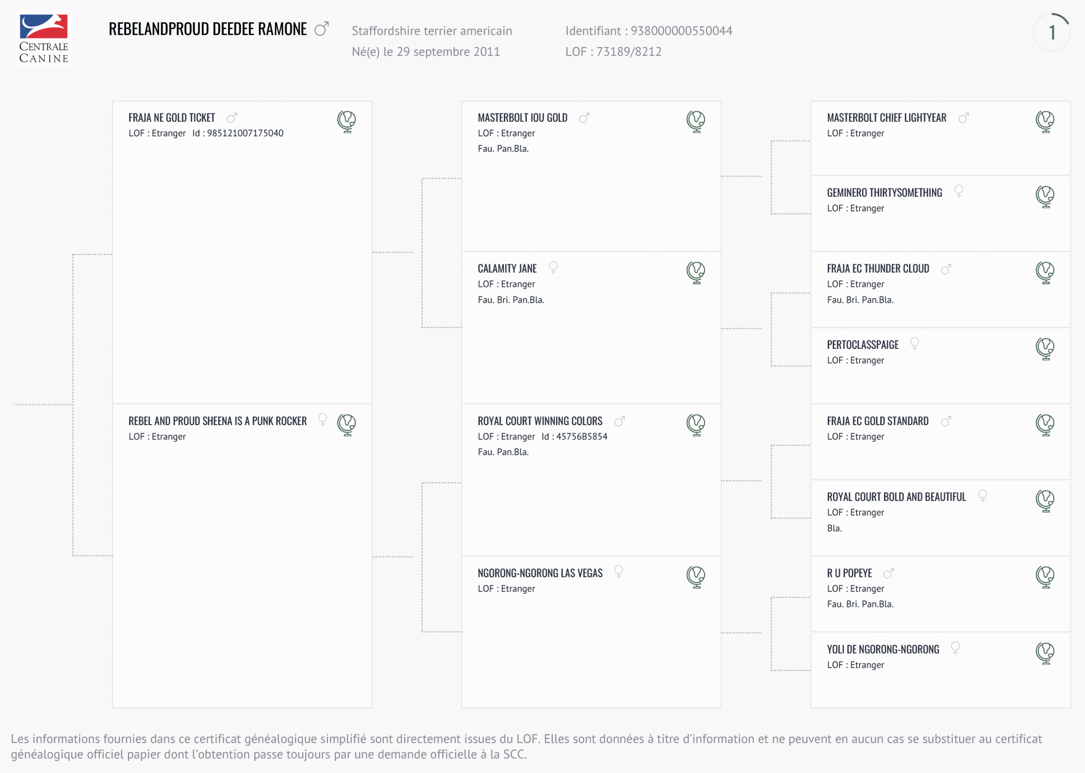Click the FRAJA EC GOLD STANDARD name

(877, 421)
